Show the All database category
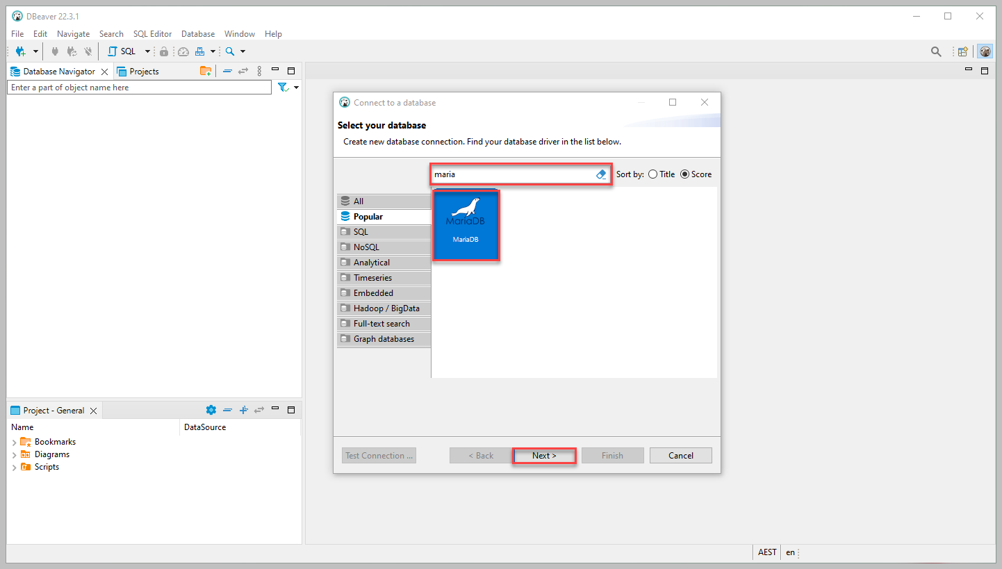 coord(384,201)
